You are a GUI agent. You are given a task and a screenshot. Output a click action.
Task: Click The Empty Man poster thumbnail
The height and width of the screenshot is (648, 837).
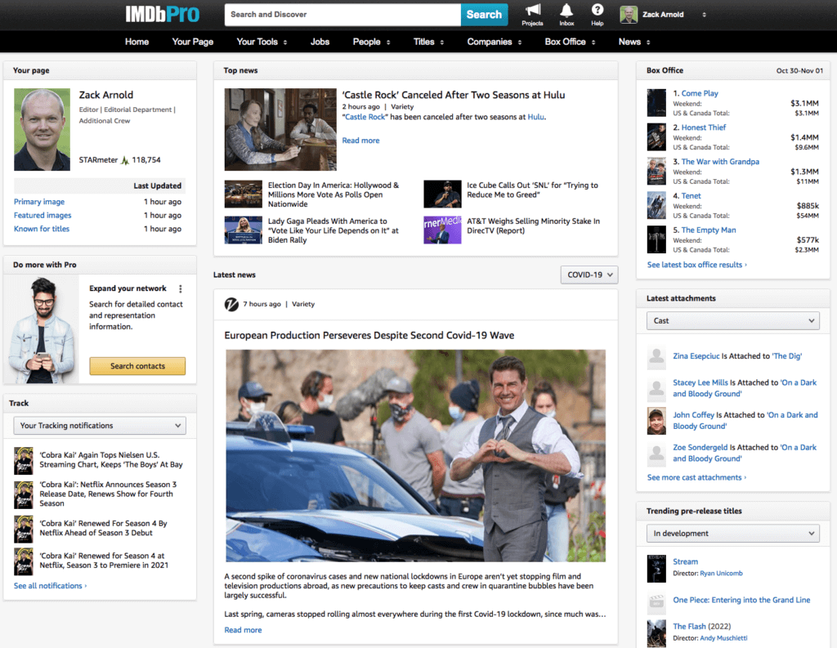pos(656,239)
